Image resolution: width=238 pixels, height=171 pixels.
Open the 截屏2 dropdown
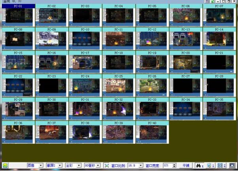tap(54, 165)
